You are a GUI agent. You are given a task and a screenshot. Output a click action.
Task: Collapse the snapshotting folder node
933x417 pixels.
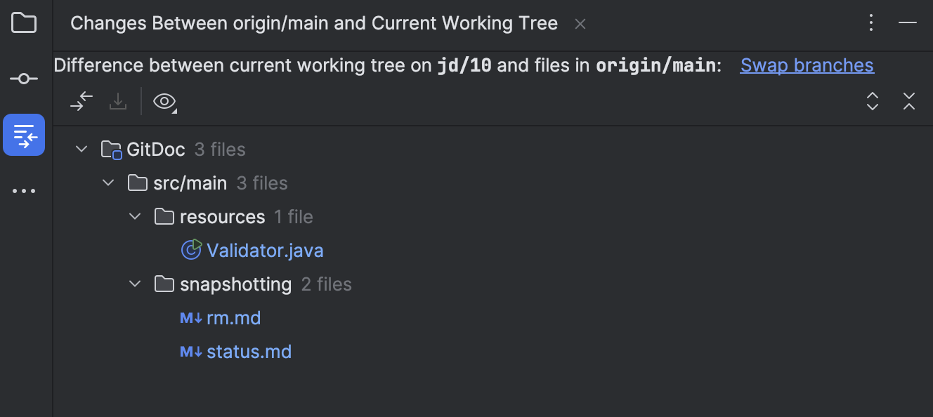pyautogui.click(x=134, y=284)
